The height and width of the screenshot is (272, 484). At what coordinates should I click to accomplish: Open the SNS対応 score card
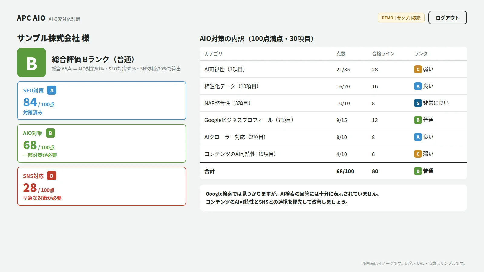pyautogui.click(x=102, y=186)
